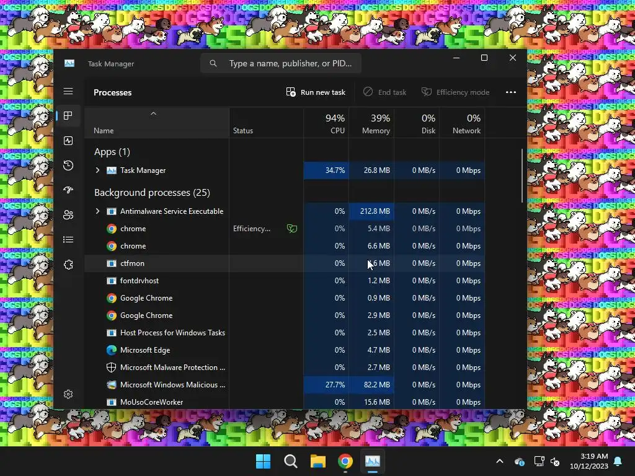Click the three-dot more options button

click(x=511, y=92)
